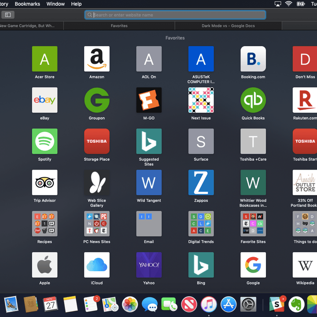The height and width of the screenshot is (317, 317).
Task: Open the Storage Place Toshiba favorite
Action: click(x=97, y=141)
